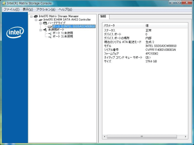Click the デバイス ポート parameter row
Viewport: 194px width, 145px height.
pos(145,34)
